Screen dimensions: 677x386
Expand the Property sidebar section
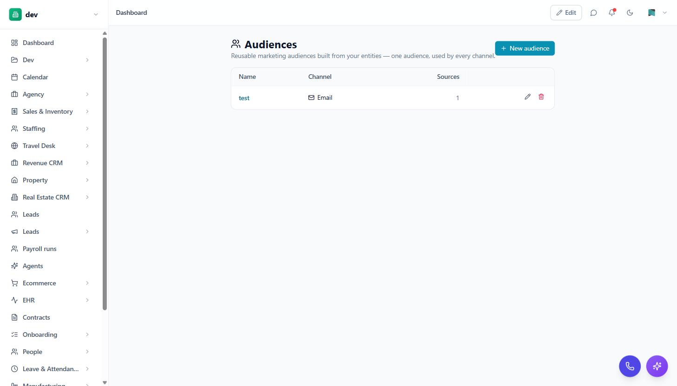pyautogui.click(x=87, y=180)
